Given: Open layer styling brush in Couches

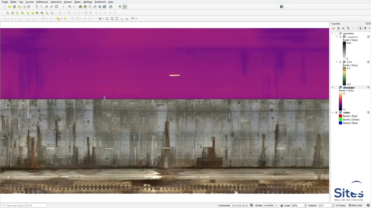Looking at the screenshot, I should [x=334, y=28].
